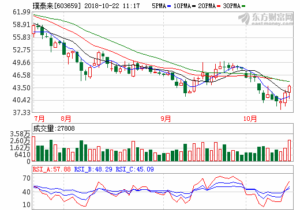Click the 40 RSI axis label
300x210 pixels.
coord(27,192)
